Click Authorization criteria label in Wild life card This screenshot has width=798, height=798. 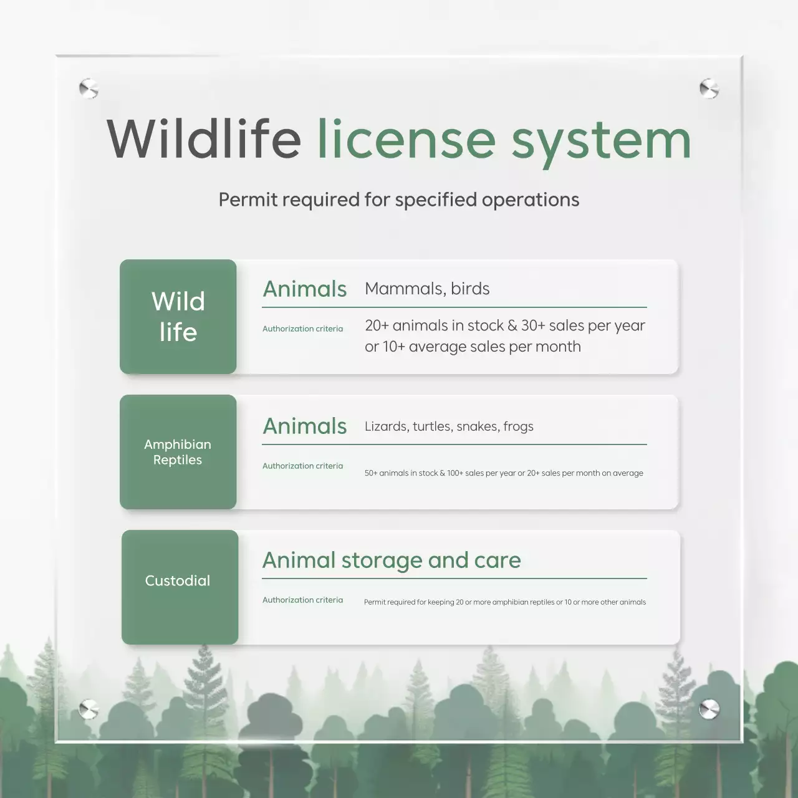click(x=302, y=329)
